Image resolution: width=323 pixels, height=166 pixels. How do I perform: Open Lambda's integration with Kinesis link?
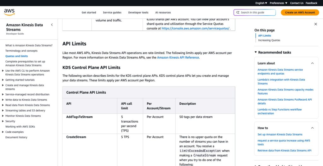(x=281, y=81)
